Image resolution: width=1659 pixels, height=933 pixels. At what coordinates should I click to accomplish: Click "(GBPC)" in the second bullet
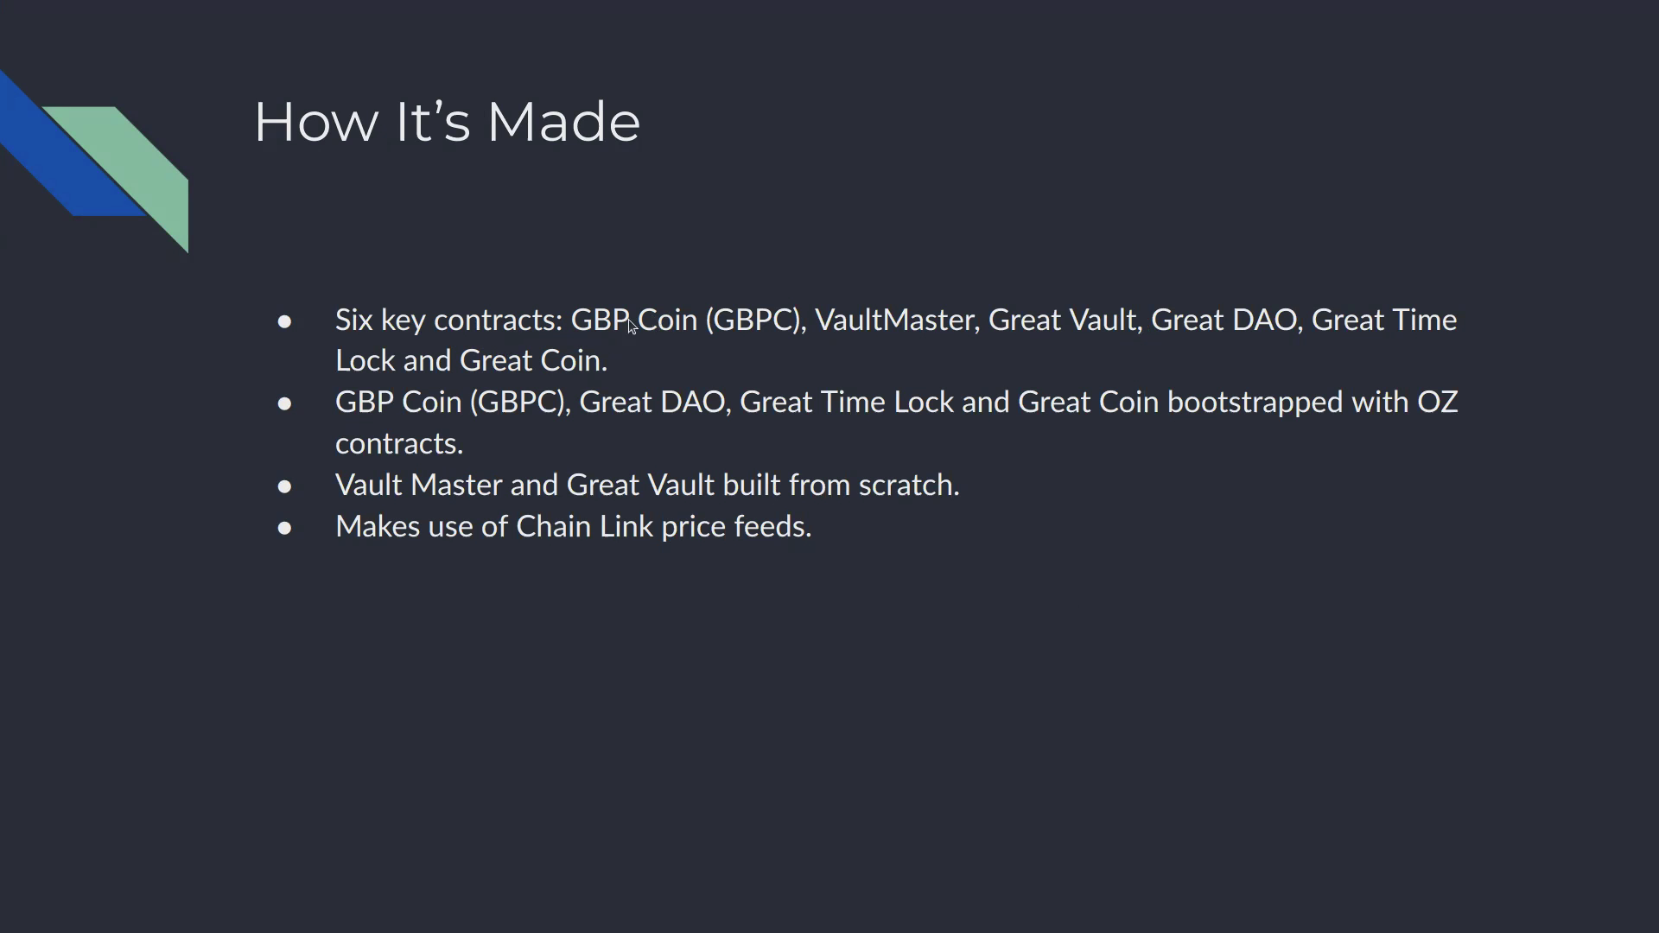(x=520, y=403)
